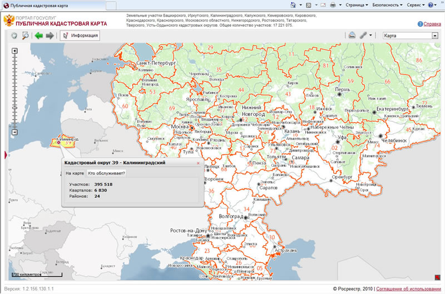Open the browser Home icon
The height and width of the screenshot is (294, 445).
tap(294, 5)
